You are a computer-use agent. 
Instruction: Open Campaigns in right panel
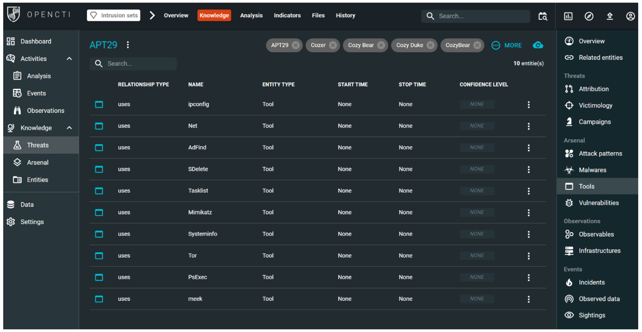(597, 122)
